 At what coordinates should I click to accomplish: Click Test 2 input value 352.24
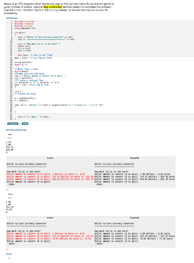10,207
